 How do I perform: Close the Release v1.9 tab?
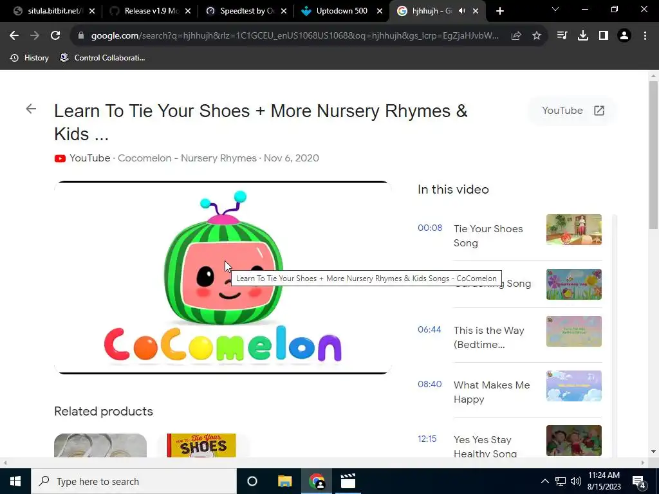(188, 11)
